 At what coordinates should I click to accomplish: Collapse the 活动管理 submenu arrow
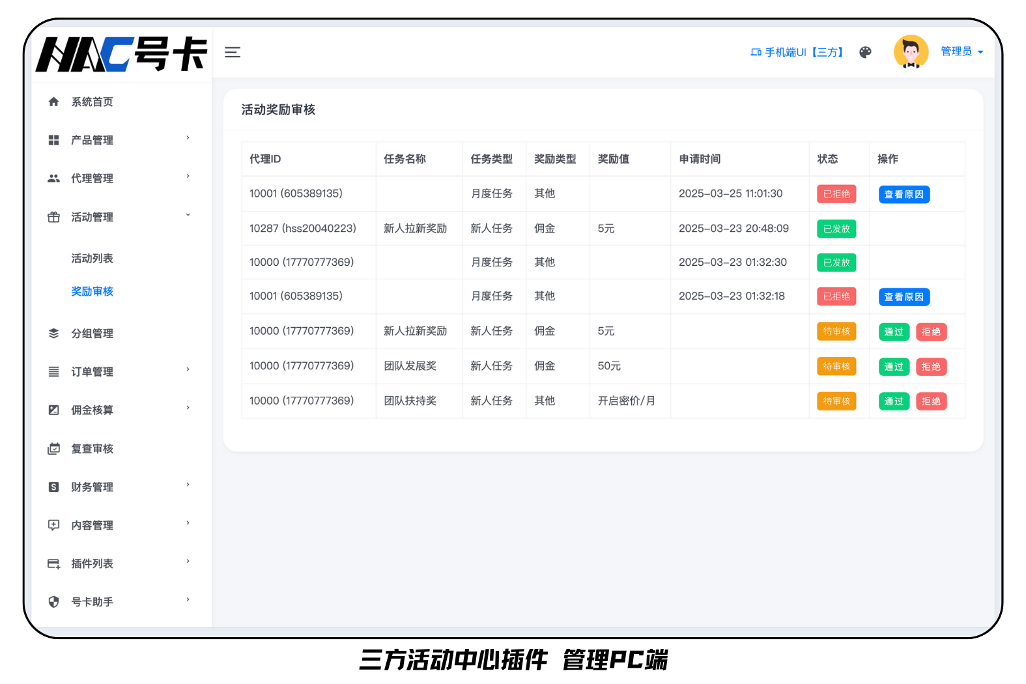188,215
